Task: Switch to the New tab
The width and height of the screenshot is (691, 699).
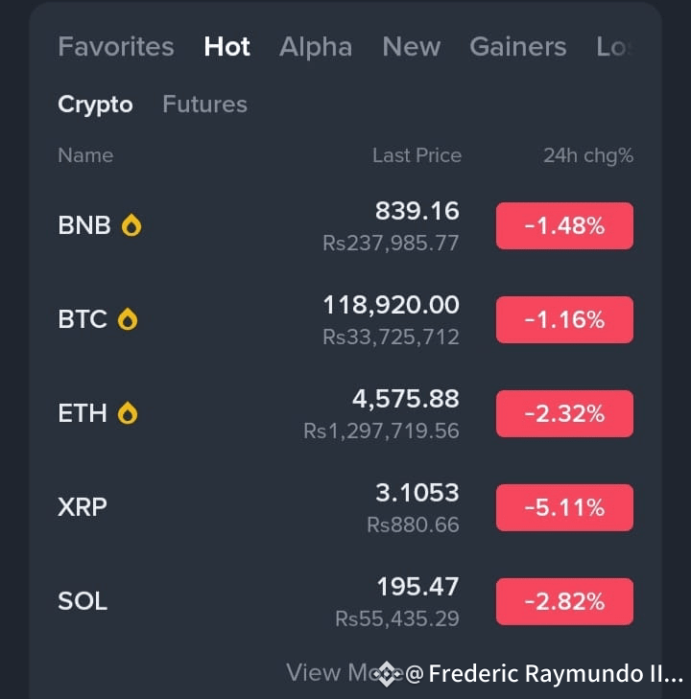Action: tap(412, 46)
